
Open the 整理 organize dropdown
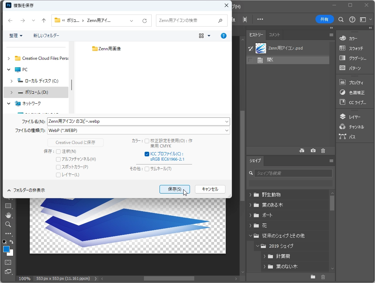pyautogui.click(x=16, y=36)
